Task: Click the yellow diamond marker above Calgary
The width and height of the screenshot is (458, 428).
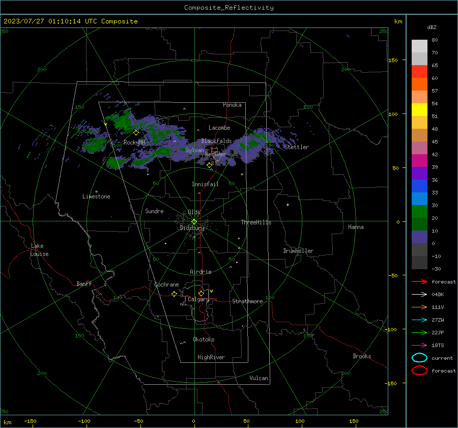Action: coord(201,293)
